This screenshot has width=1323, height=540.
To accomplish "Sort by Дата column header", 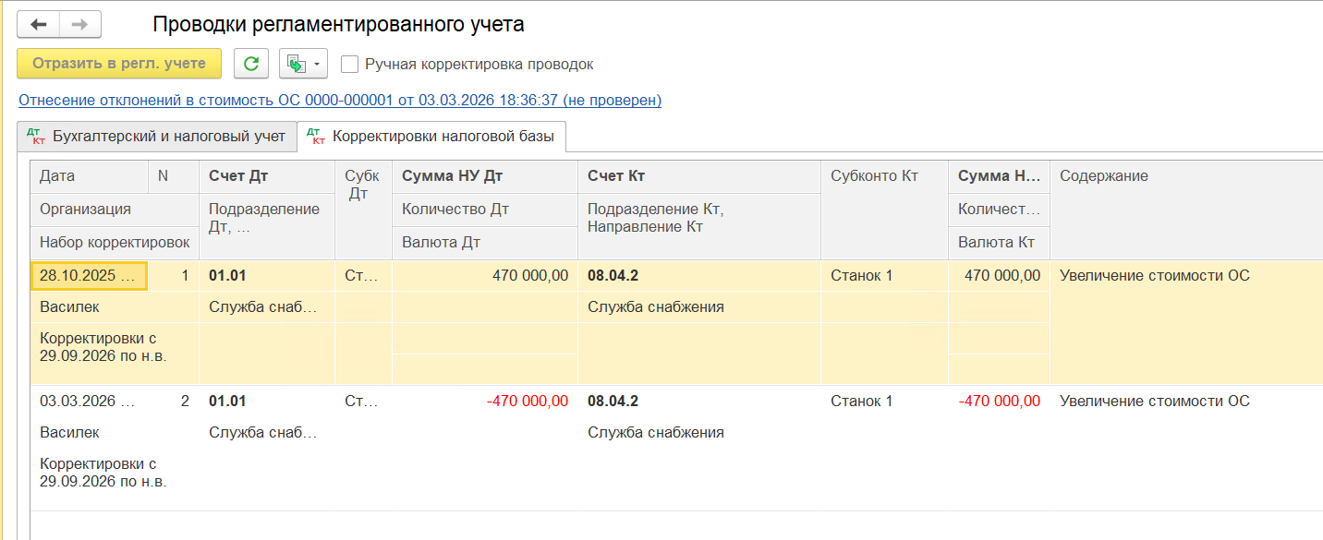I will [90, 176].
